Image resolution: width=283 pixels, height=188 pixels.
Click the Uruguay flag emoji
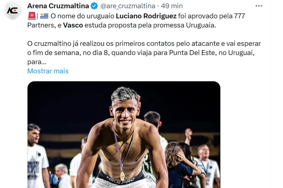click(44, 16)
